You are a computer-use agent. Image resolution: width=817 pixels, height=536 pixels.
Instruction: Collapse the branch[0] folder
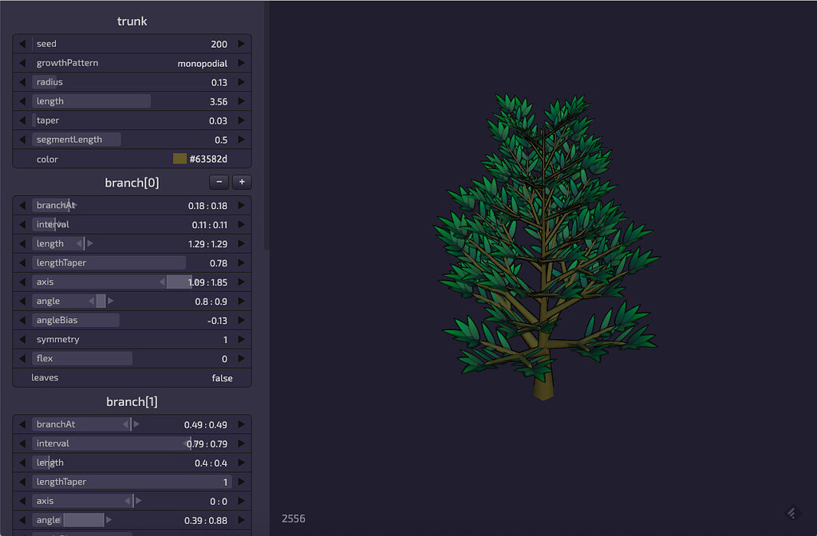pos(132,183)
